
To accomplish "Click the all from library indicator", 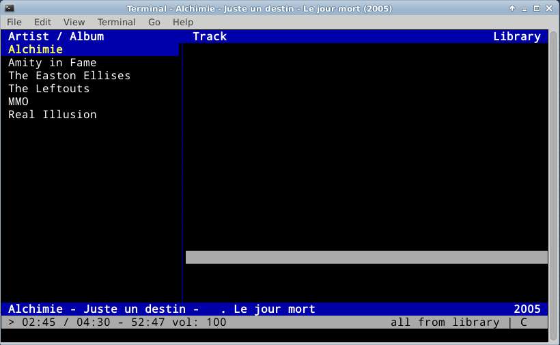I will [445, 322].
